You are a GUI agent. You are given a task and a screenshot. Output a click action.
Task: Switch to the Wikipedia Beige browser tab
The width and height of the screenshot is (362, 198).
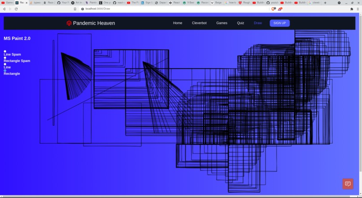216,3
